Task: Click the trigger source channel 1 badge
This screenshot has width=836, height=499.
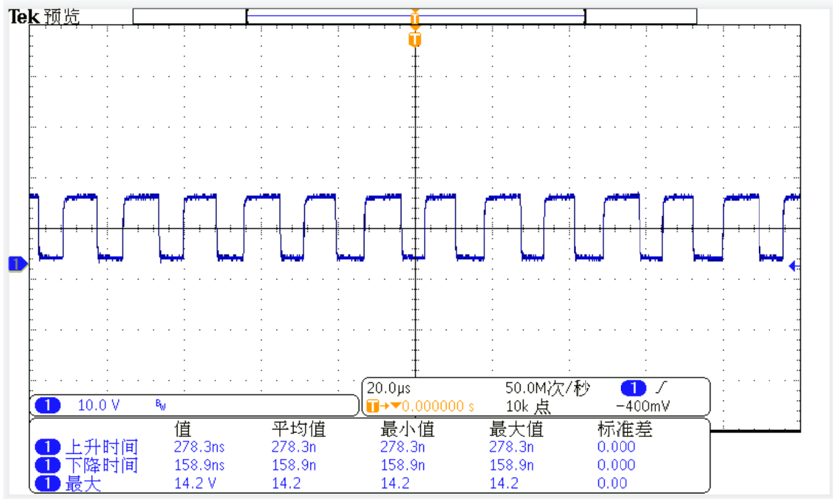Action: (x=633, y=387)
